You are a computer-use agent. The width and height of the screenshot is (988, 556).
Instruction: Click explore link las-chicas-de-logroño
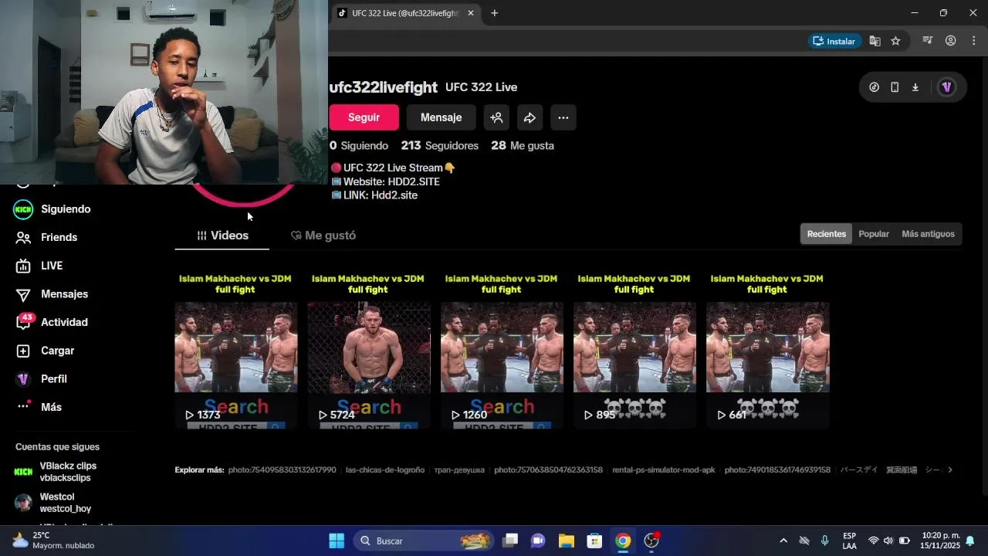pos(385,470)
